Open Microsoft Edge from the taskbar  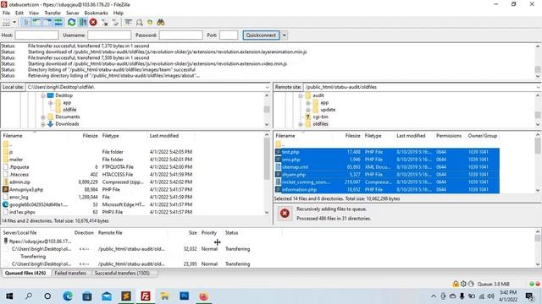[68, 296]
